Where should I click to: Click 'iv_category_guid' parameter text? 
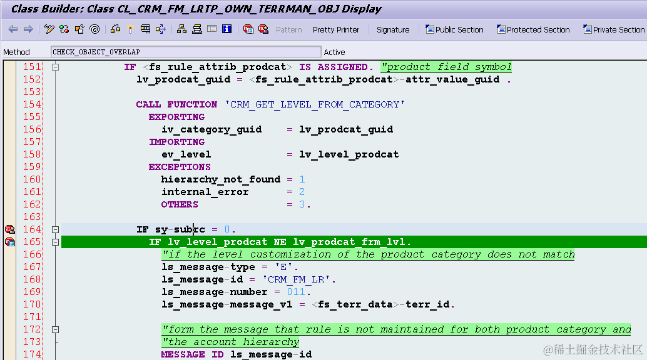(211, 129)
